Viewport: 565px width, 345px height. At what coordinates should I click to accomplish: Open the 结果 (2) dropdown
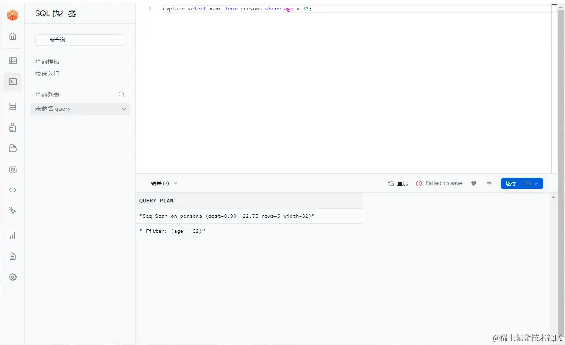point(164,183)
